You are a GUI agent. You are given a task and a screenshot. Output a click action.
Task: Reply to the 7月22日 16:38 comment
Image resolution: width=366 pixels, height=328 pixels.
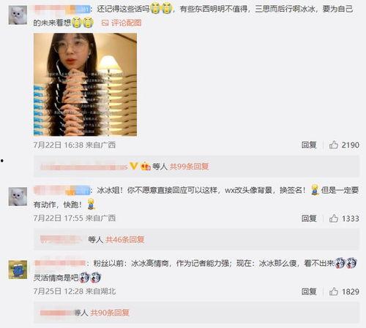pyautogui.click(x=309, y=145)
